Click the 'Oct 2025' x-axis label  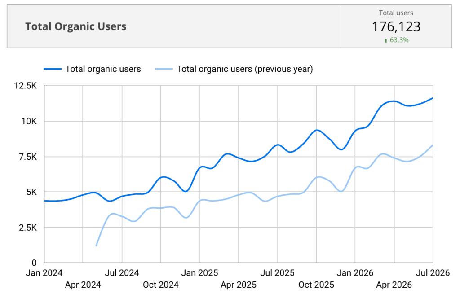tap(316, 285)
